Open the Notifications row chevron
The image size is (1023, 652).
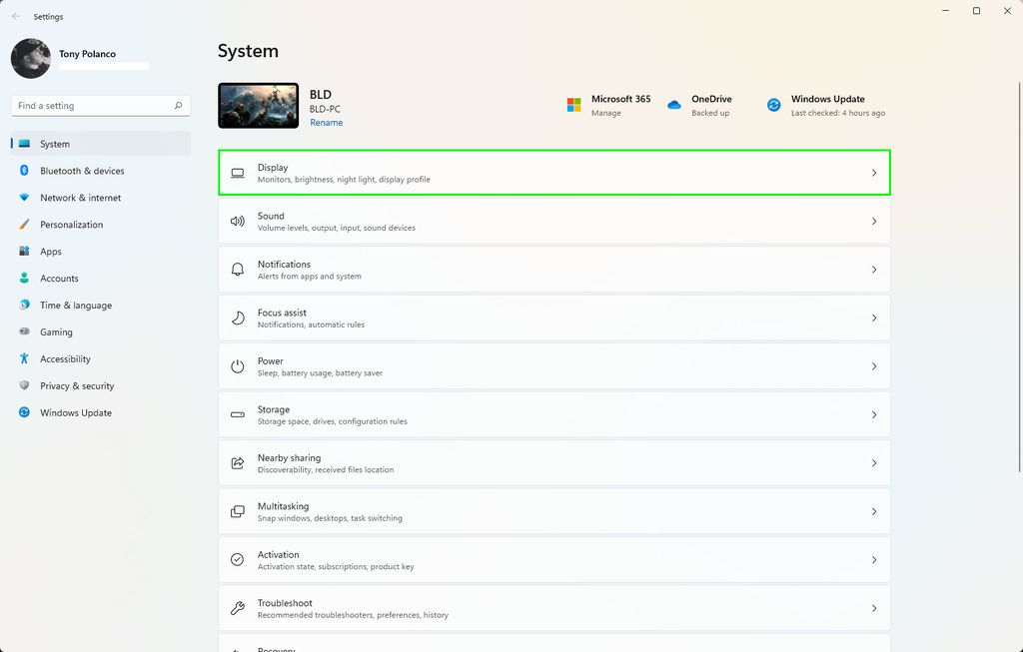[874, 270]
